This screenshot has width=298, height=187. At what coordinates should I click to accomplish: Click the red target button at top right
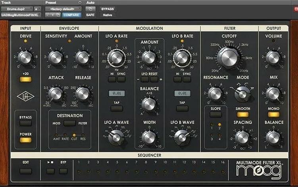pyautogui.click(x=296, y=9)
